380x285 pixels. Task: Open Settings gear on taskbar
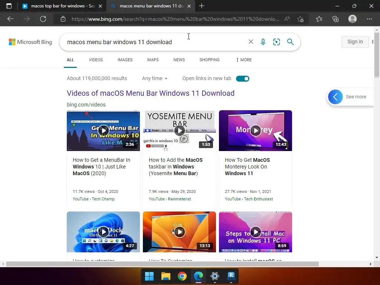pos(215,276)
